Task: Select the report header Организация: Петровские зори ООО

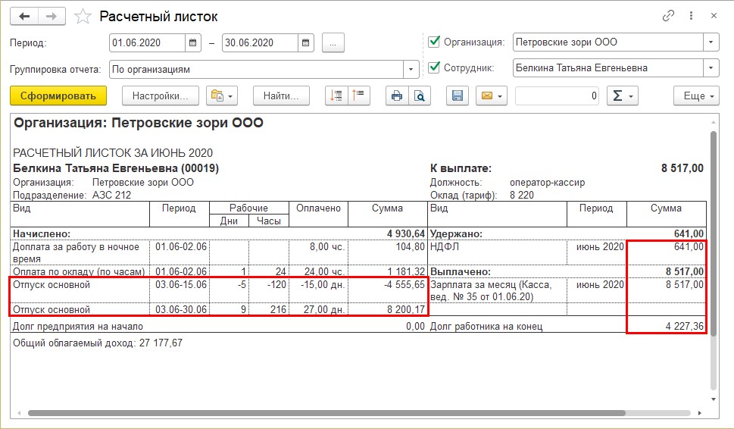Action: (139, 123)
